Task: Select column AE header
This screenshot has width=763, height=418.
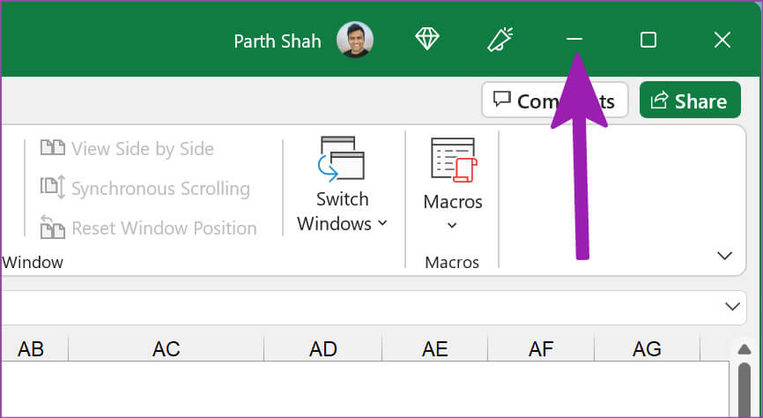Action: point(434,349)
